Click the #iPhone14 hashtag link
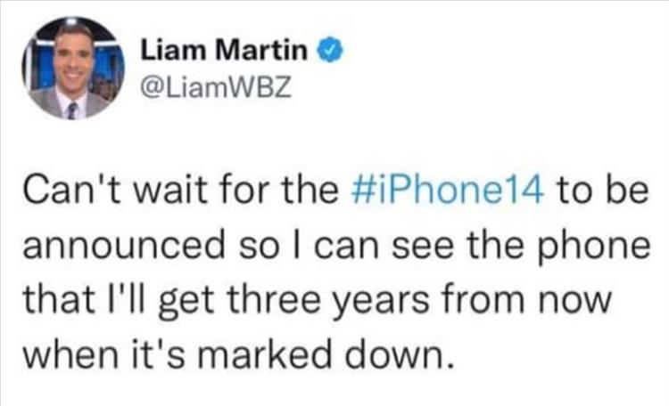Viewport: 669px width, 406px height. point(448,191)
